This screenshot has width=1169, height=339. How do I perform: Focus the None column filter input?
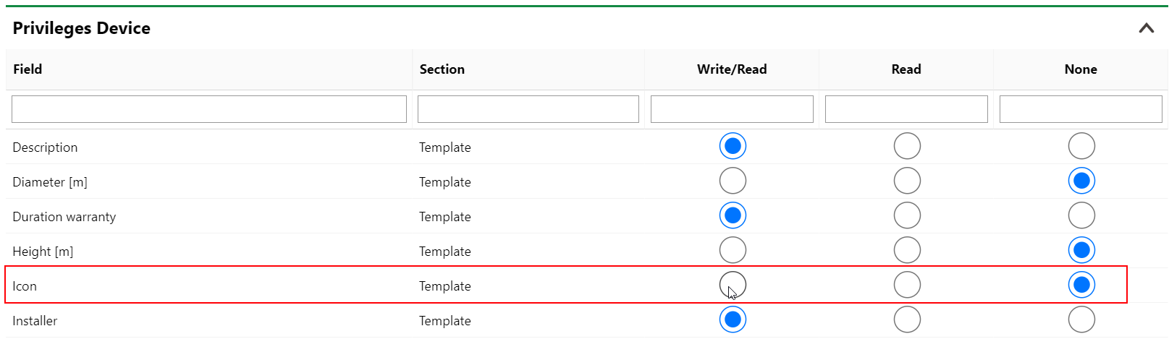click(1081, 109)
